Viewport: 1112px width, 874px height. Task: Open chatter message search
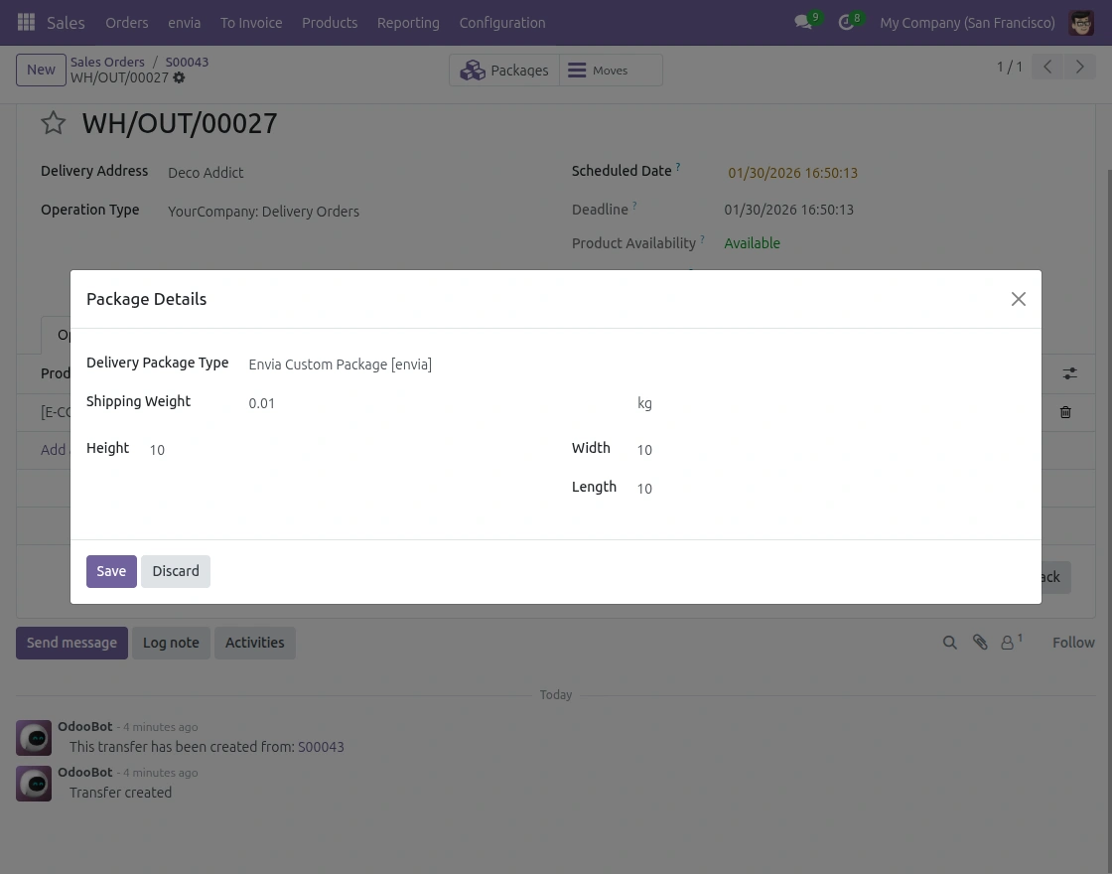(949, 643)
